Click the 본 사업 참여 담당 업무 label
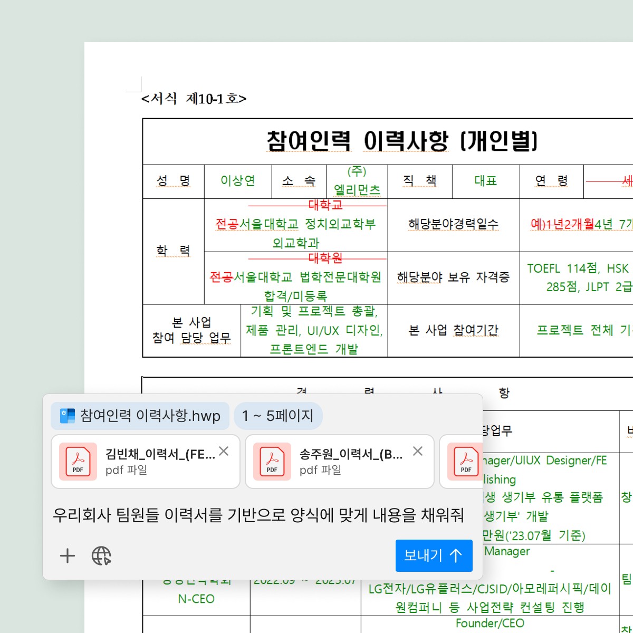This screenshot has height=633, width=633. [x=191, y=330]
